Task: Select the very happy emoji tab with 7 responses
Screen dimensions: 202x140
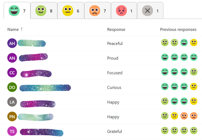Action: (17, 10)
